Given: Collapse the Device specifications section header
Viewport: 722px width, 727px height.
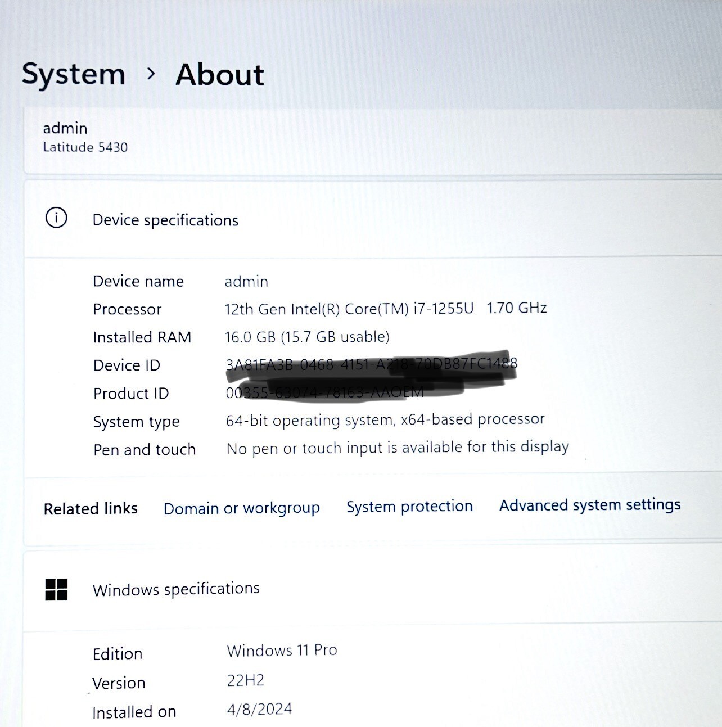Looking at the screenshot, I should coord(373,219).
